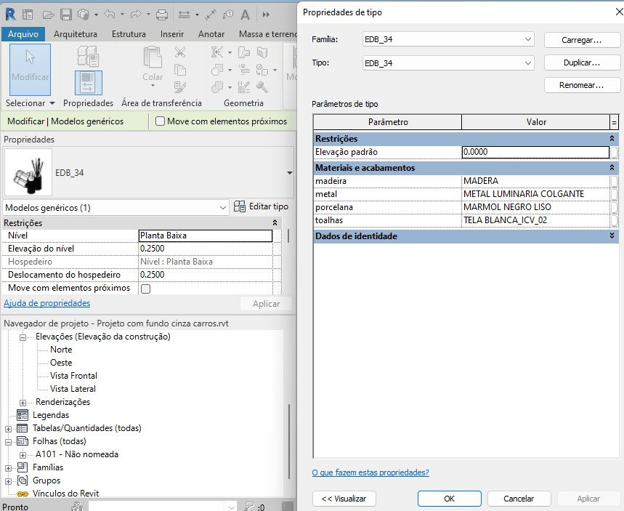Select the Cope tool in Geometria panel
Screen dimensions: 624x511
pos(217,52)
